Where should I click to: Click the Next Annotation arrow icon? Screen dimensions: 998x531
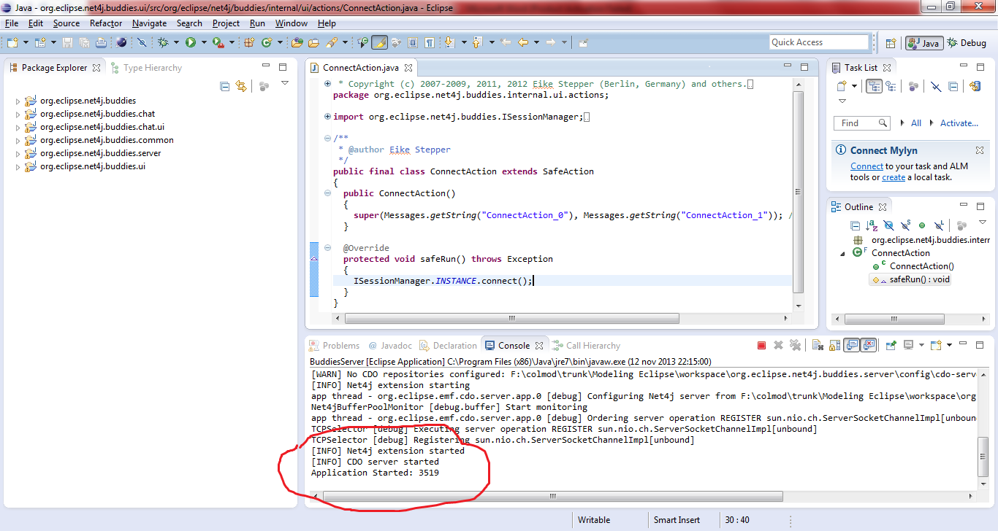coord(449,42)
